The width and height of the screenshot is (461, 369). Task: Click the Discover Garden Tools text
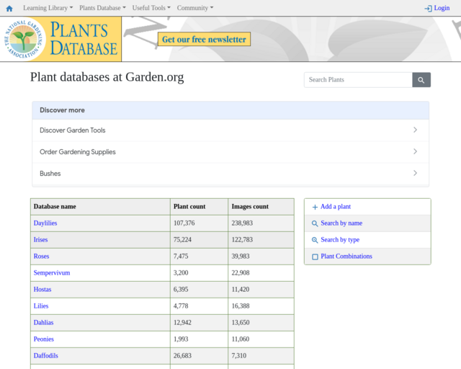click(x=73, y=130)
